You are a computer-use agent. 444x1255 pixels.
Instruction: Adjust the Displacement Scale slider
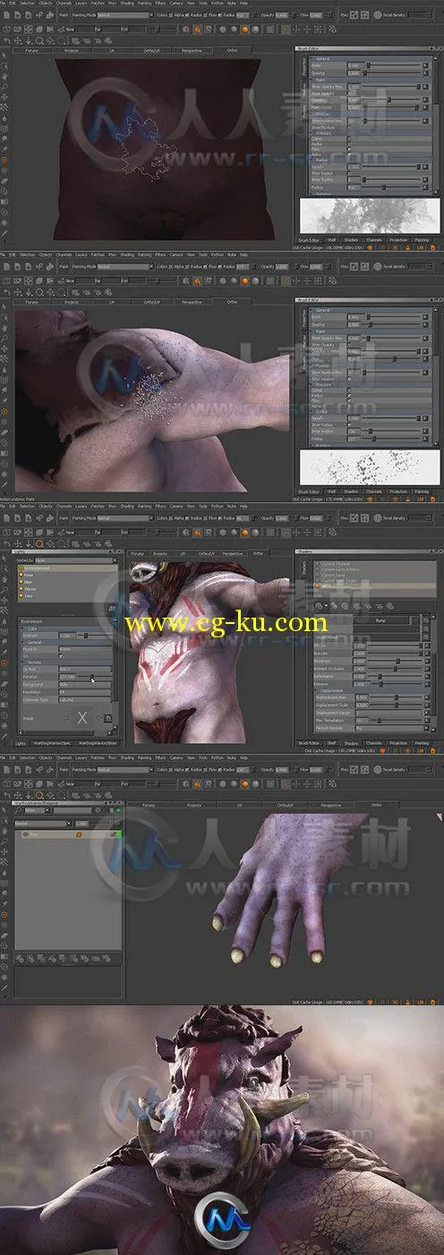[x=395, y=704]
